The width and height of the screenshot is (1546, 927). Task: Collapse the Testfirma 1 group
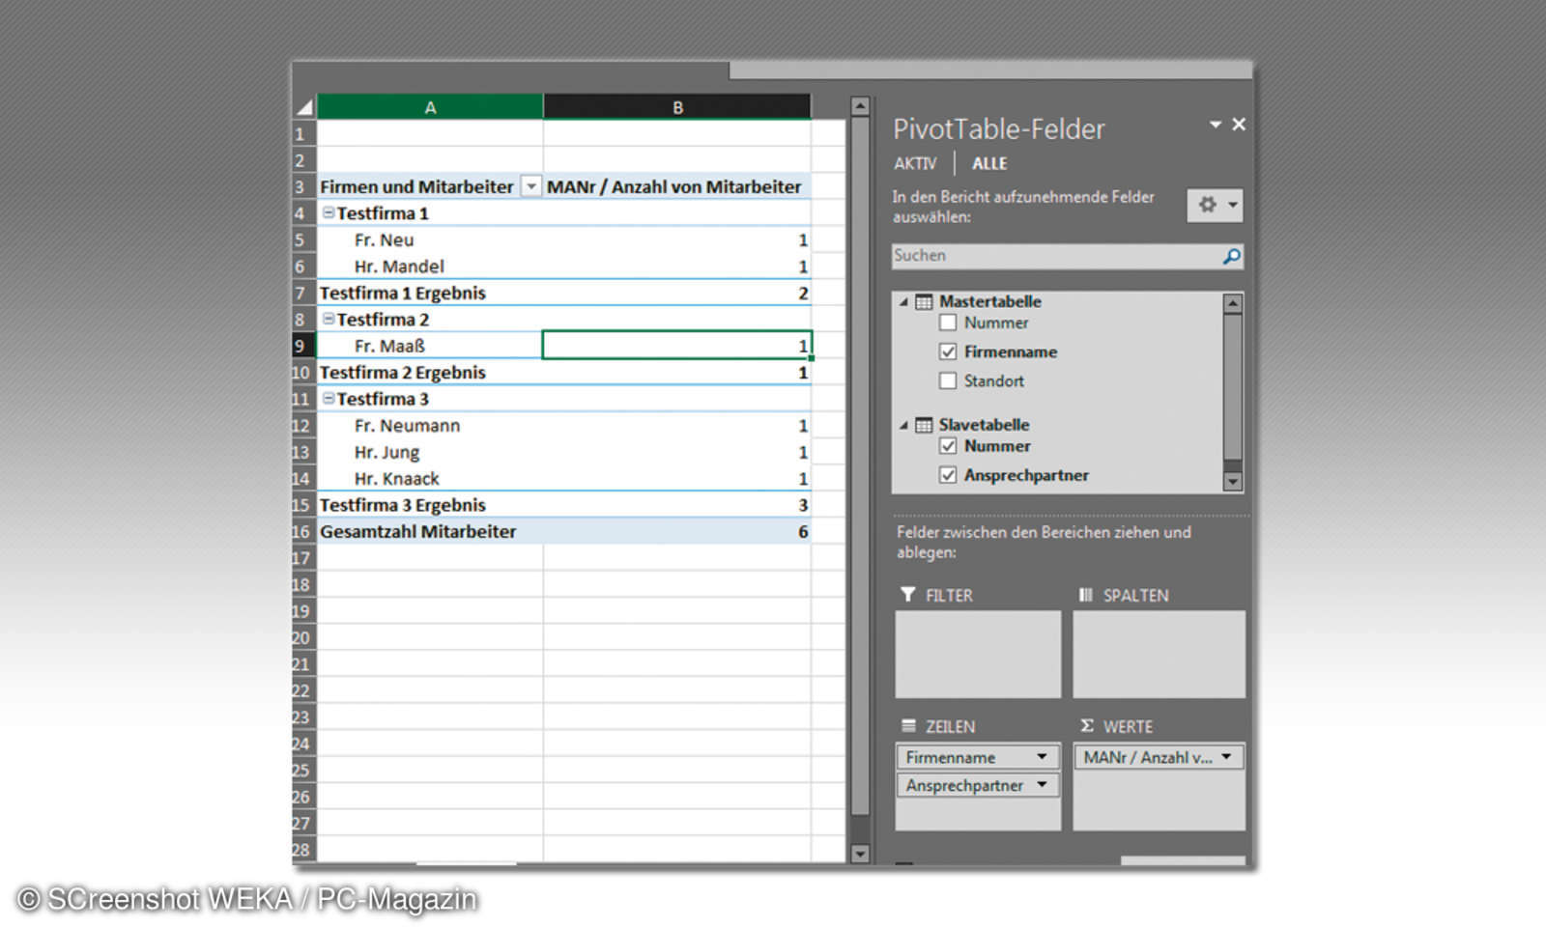point(327,212)
